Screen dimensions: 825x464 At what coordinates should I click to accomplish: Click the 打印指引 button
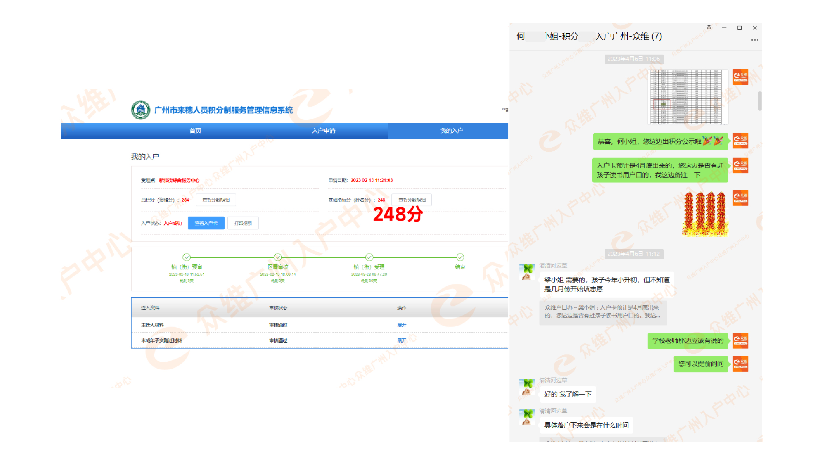pyautogui.click(x=243, y=223)
